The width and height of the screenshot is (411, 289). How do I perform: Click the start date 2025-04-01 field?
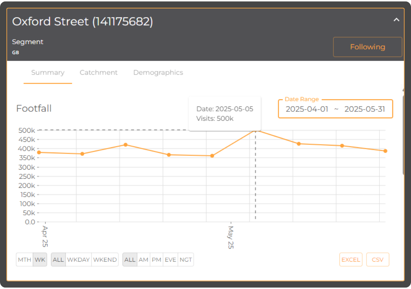pyautogui.click(x=307, y=109)
